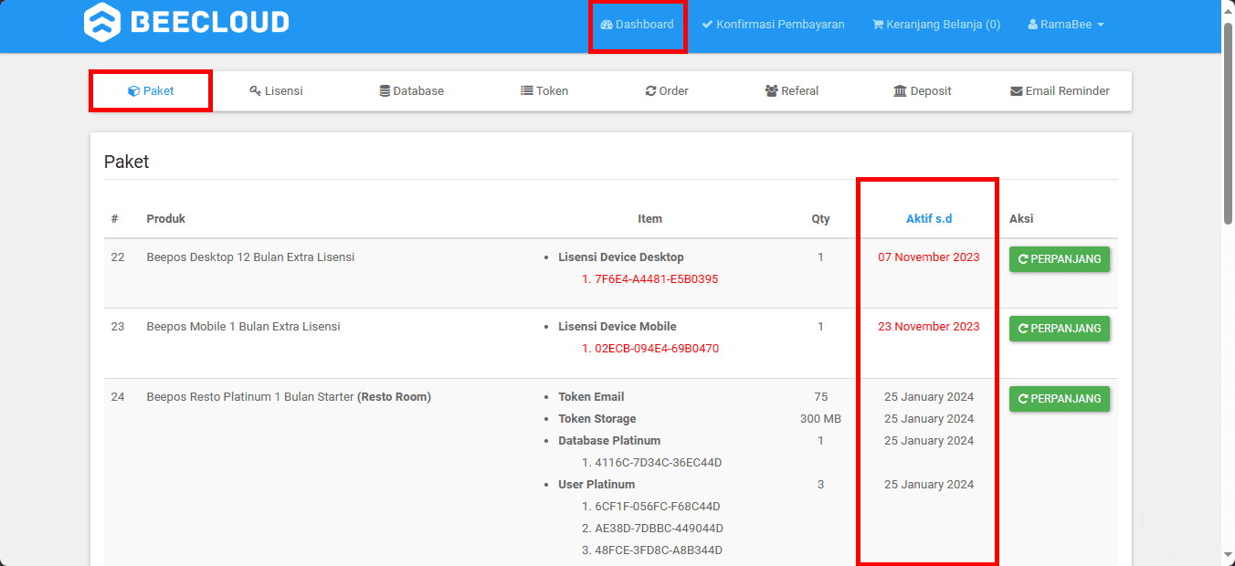Click the scrollbar down arrow
The height and width of the screenshot is (566, 1235).
click(x=1229, y=557)
